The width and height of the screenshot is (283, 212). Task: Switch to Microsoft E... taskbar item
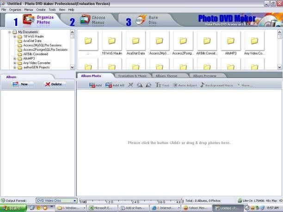coord(102,208)
